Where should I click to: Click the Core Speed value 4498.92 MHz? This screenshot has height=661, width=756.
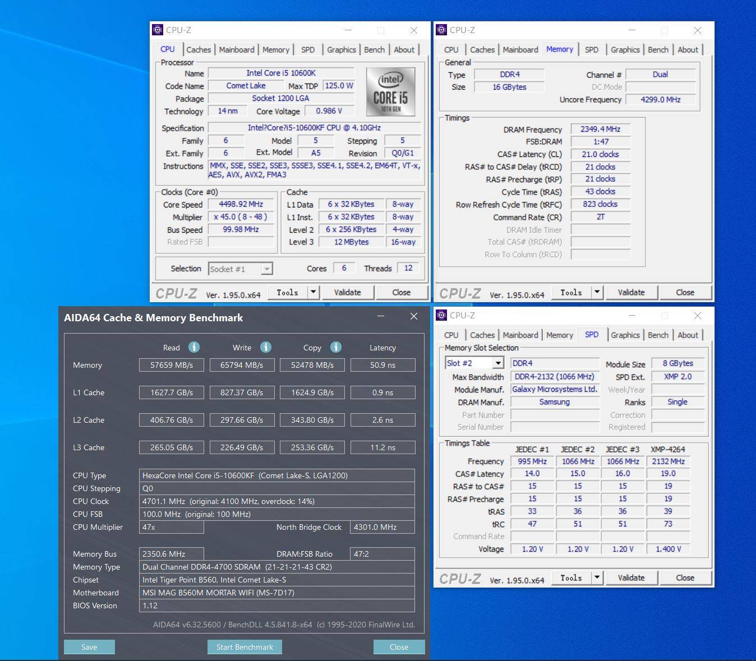(241, 204)
